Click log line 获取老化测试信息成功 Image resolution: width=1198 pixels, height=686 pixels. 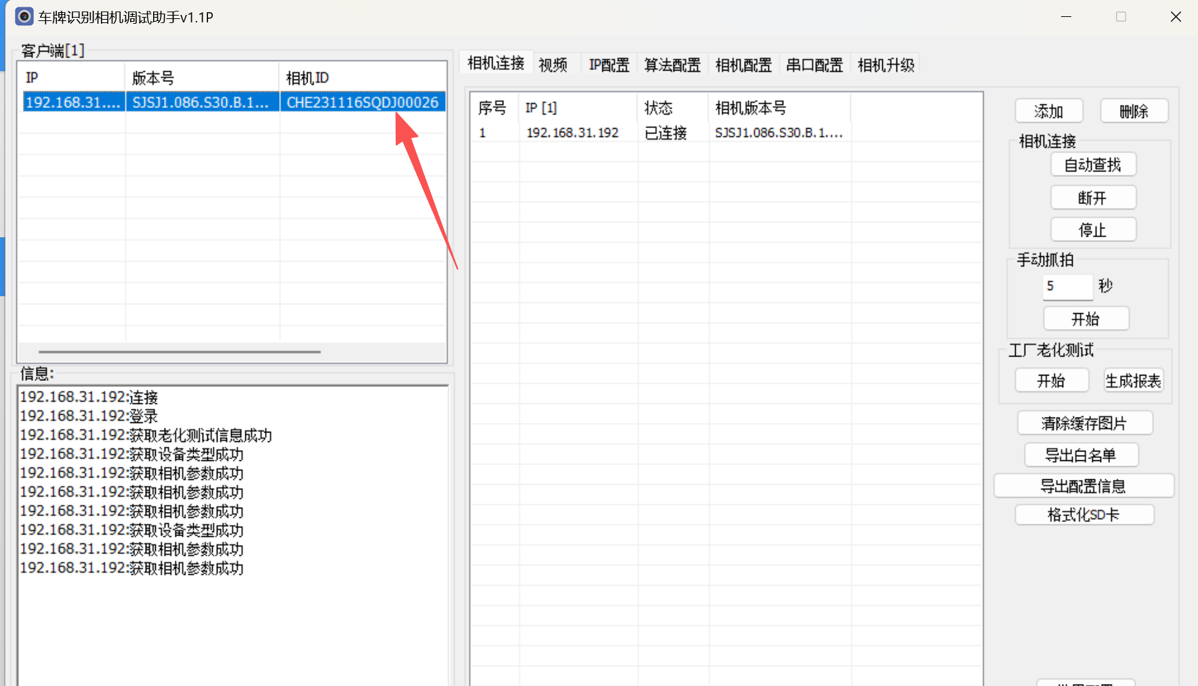(146, 435)
